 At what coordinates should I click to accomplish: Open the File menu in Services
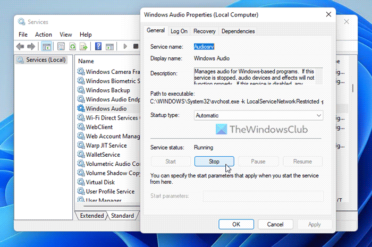point(23,35)
